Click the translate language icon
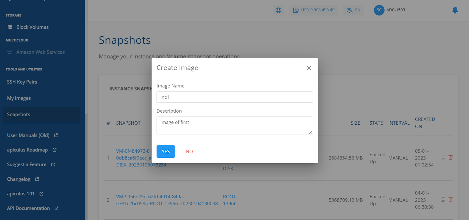Screen dimensions: 469x220 (x=350, y=10)
